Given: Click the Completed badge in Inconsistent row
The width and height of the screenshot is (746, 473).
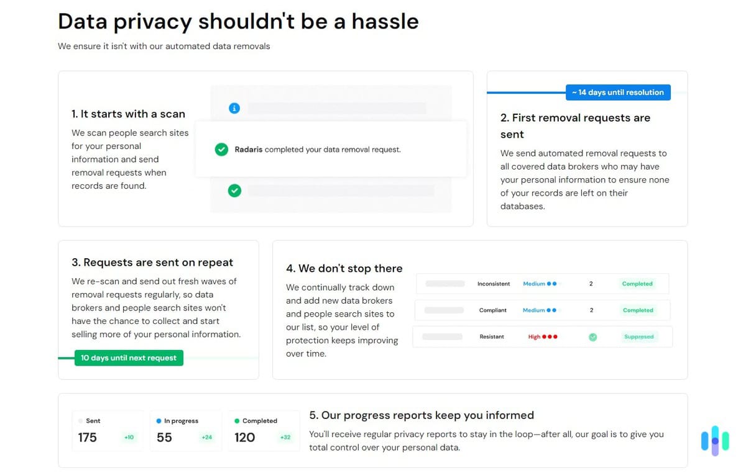Looking at the screenshot, I should pos(638,284).
